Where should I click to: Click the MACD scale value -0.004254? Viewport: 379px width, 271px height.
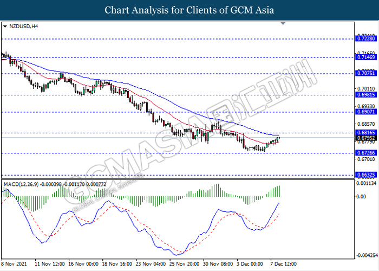point(367,255)
